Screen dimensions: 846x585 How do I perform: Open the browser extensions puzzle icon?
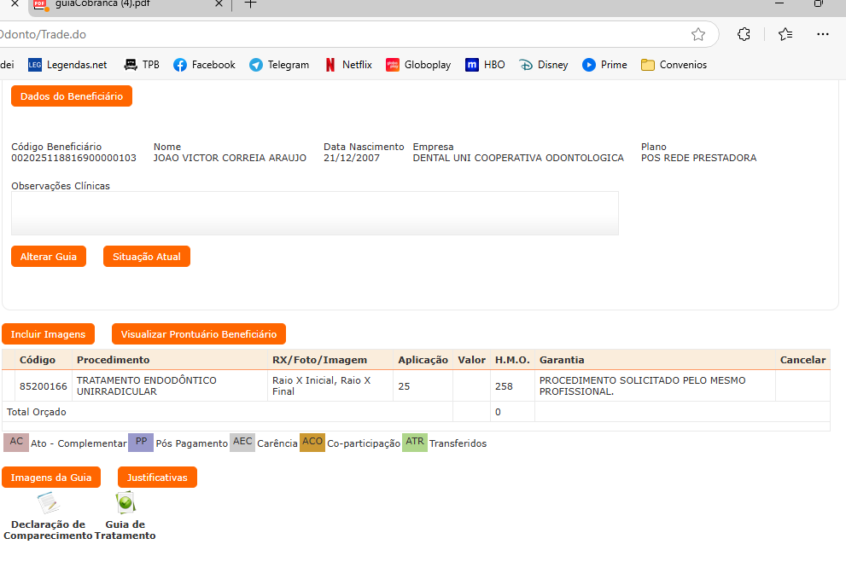(744, 35)
